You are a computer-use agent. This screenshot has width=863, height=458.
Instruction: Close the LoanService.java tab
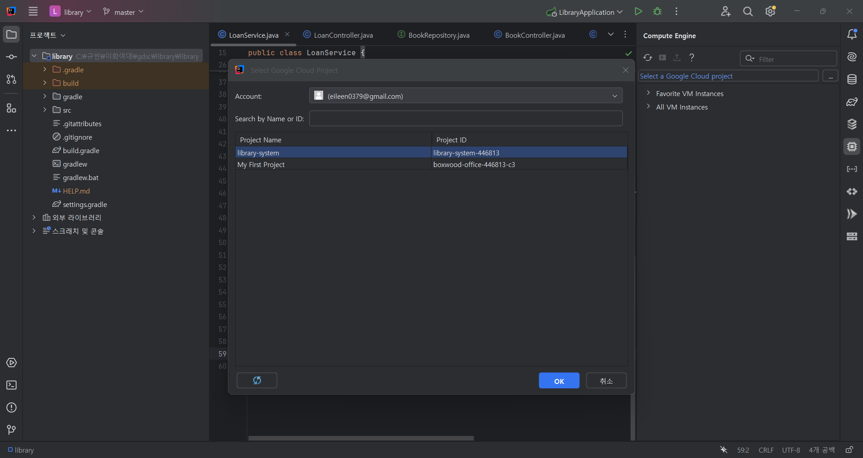287,35
